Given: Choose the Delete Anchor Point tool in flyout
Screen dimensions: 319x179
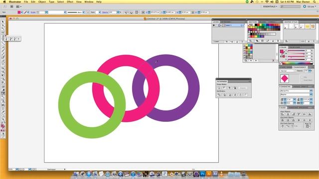Looking at the screenshot, I should click(14, 39).
